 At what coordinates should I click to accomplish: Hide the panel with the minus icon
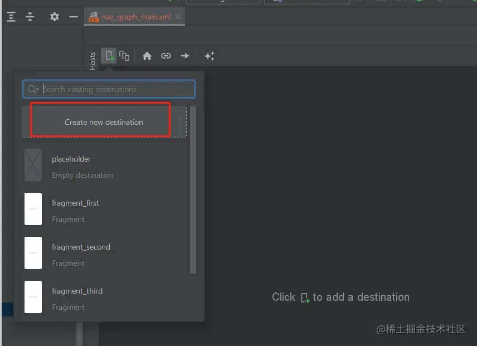coord(74,17)
